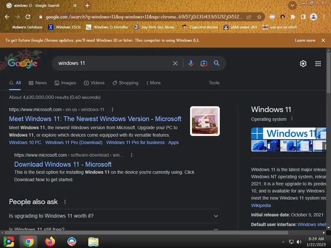Open Meet Windows 11 Microsoft result
The height and width of the screenshot is (248, 331).
[95, 119]
